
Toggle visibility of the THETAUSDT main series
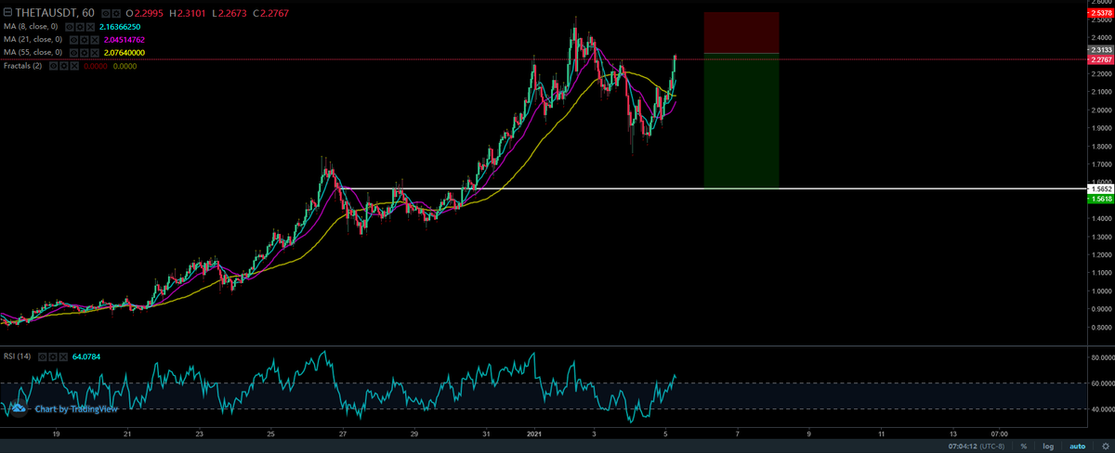[106, 13]
